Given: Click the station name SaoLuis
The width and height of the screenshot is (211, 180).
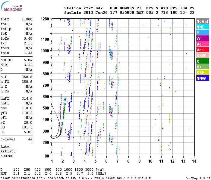Looking at the screenshot, I should (x=73, y=13).
